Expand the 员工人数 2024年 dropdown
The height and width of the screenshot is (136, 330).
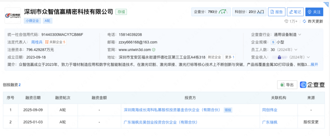tap(296, 50)
